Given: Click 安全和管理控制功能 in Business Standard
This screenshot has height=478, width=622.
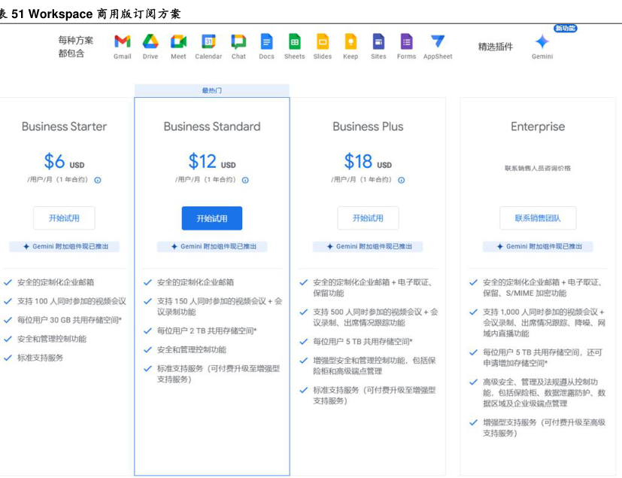Looking at the screenshot, I should pyautogui.click(x=192, y=350).
